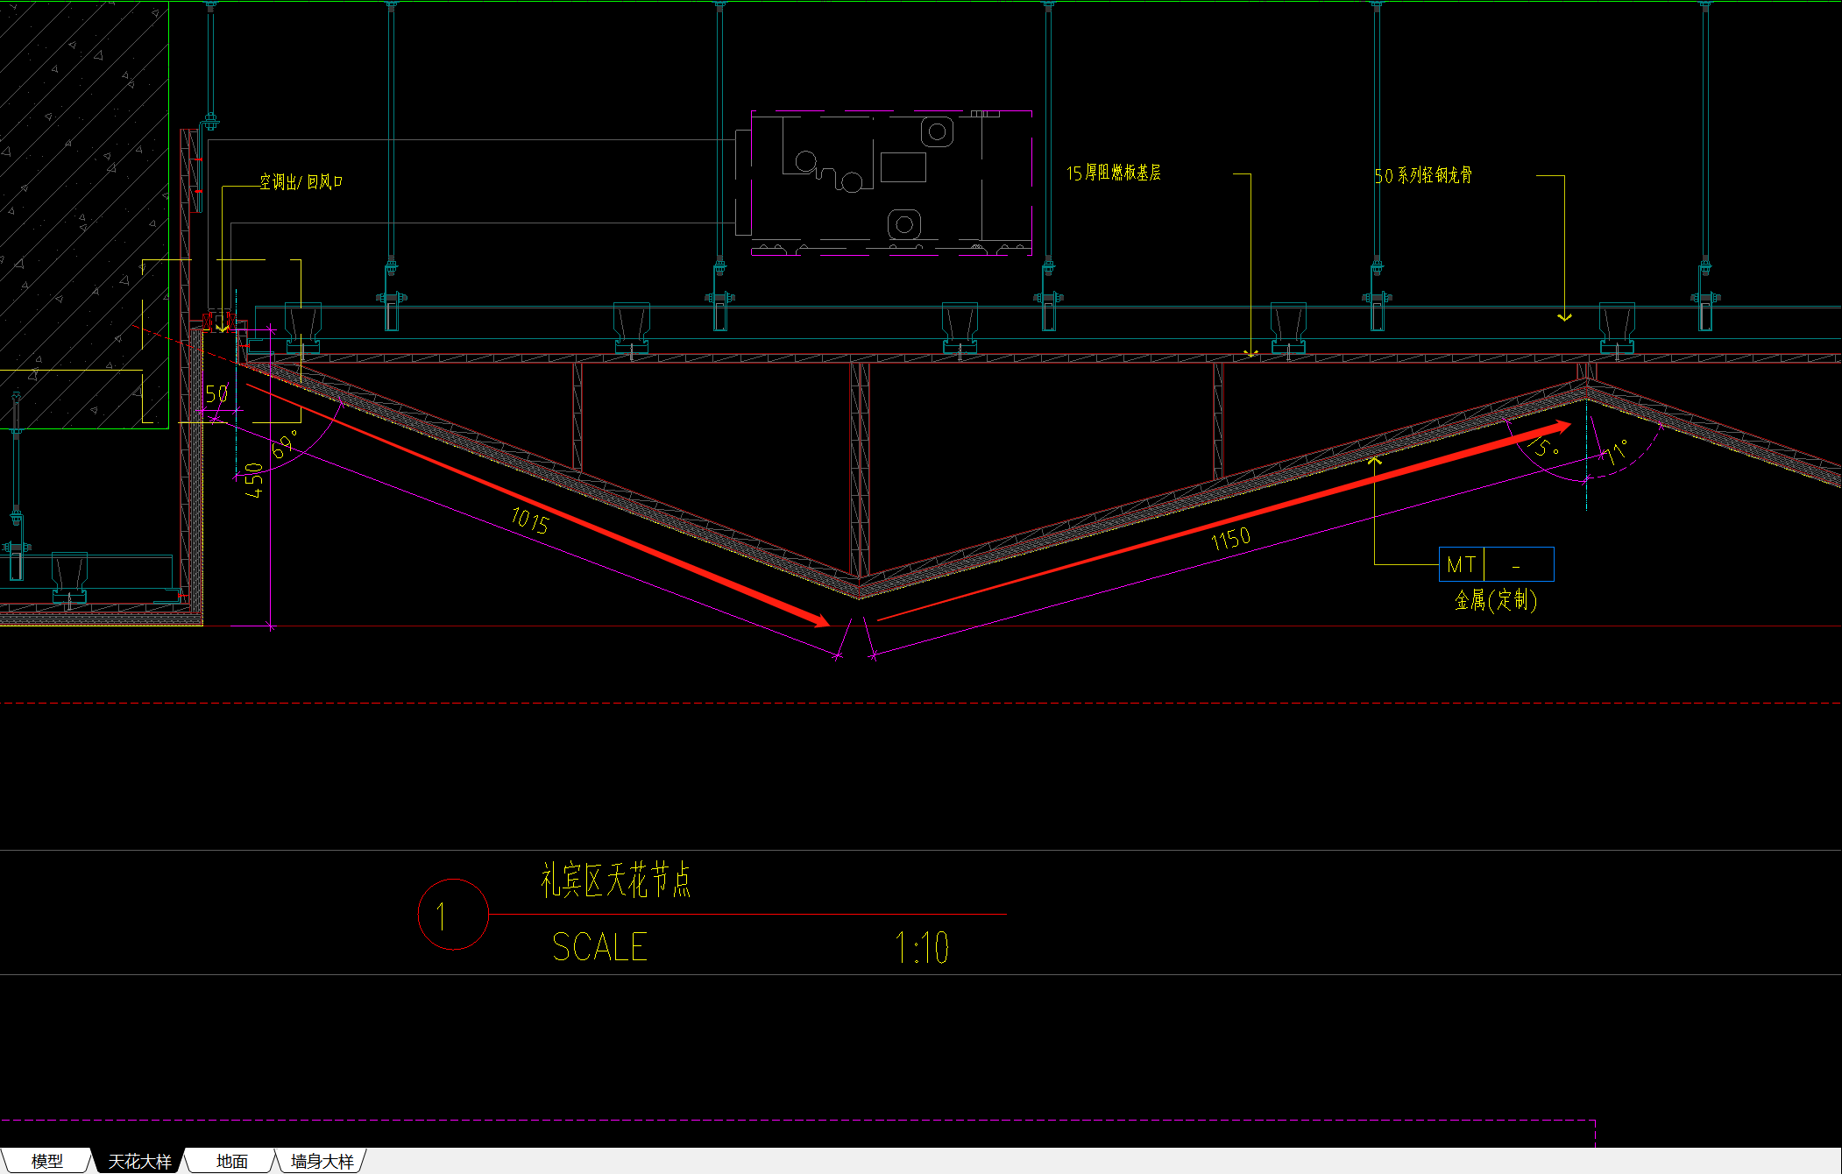Switch to the 模型 layout tab

point(47,1161)
